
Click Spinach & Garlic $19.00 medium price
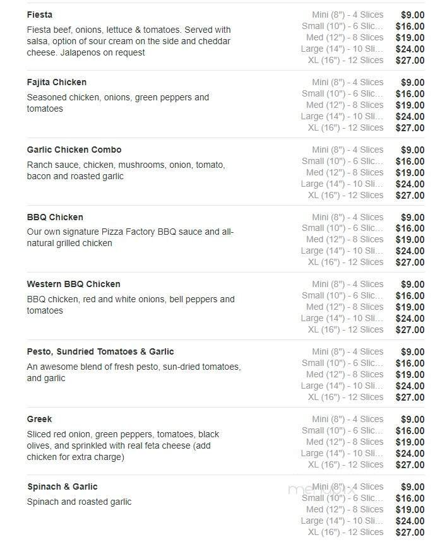click(x=410, y=510)
